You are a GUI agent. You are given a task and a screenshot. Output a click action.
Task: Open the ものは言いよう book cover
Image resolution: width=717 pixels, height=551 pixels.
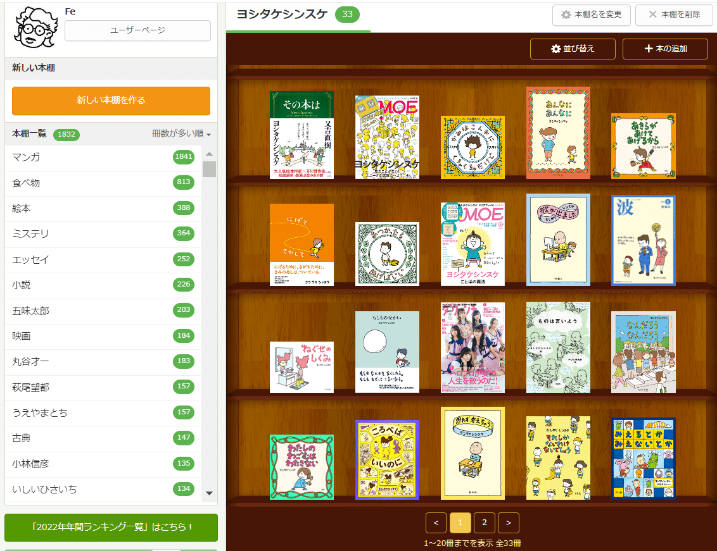point(558,347)
